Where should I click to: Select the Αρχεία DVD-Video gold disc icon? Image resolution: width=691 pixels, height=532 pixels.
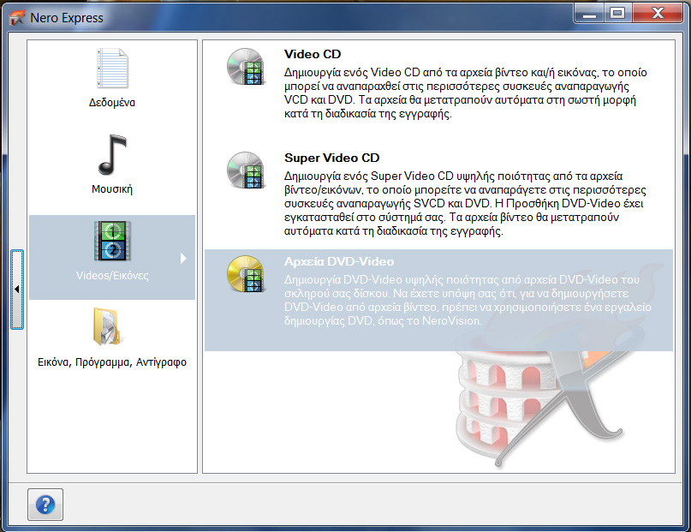tap(246, 274)
